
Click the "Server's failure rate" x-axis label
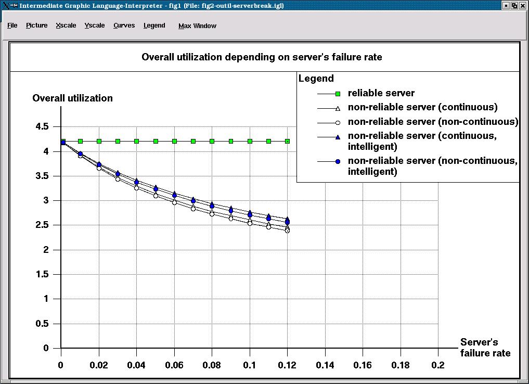coord(485,348)
